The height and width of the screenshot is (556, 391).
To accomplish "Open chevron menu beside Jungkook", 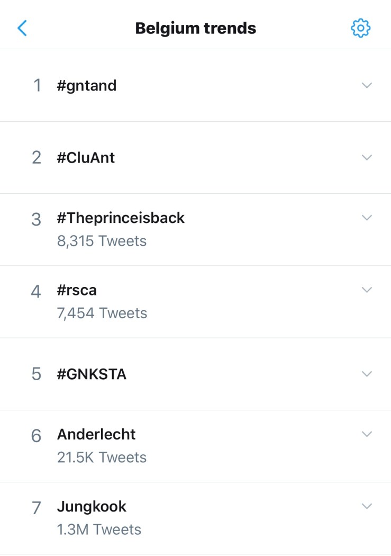I will [367, 506].
